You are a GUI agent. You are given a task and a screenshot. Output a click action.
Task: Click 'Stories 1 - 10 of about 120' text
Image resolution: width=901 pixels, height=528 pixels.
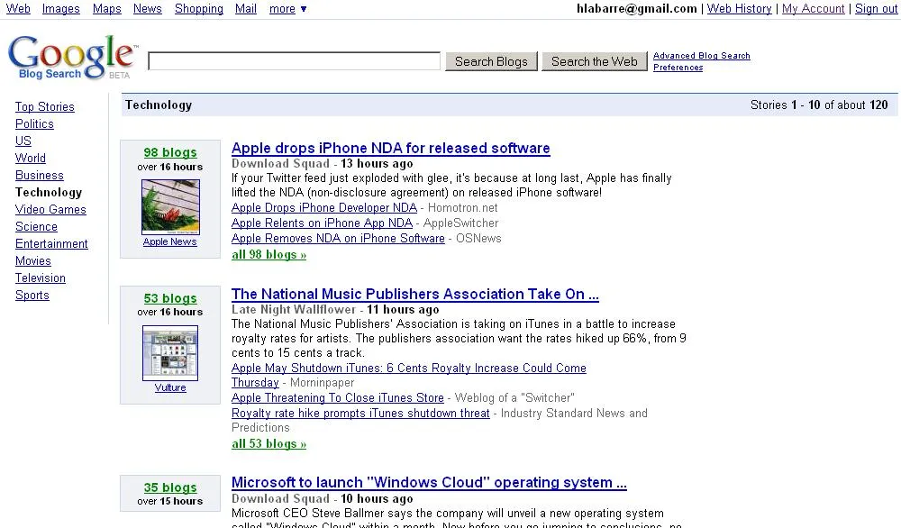819,105
